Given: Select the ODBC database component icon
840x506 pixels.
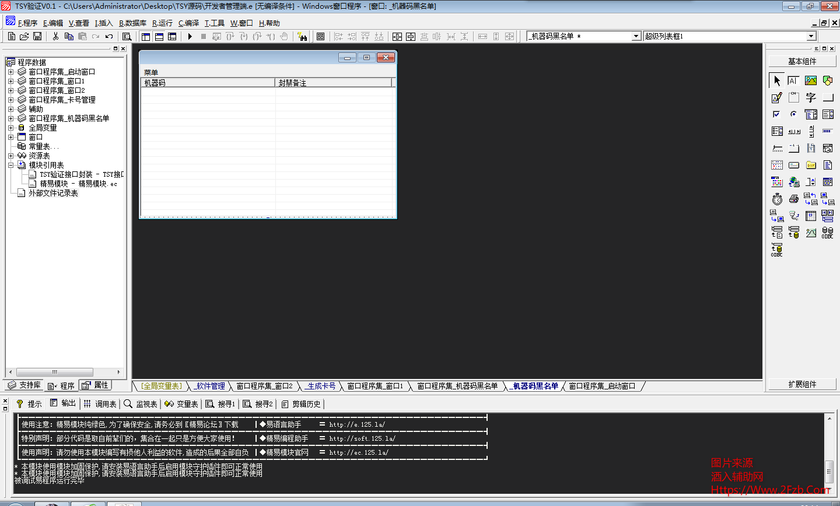Looking at the screenshot, I should click(x=827, y=231).
